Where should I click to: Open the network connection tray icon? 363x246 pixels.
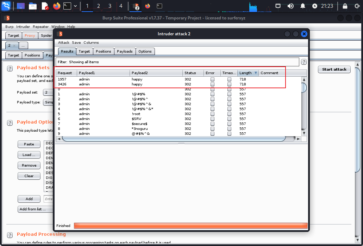pos(278,6)
